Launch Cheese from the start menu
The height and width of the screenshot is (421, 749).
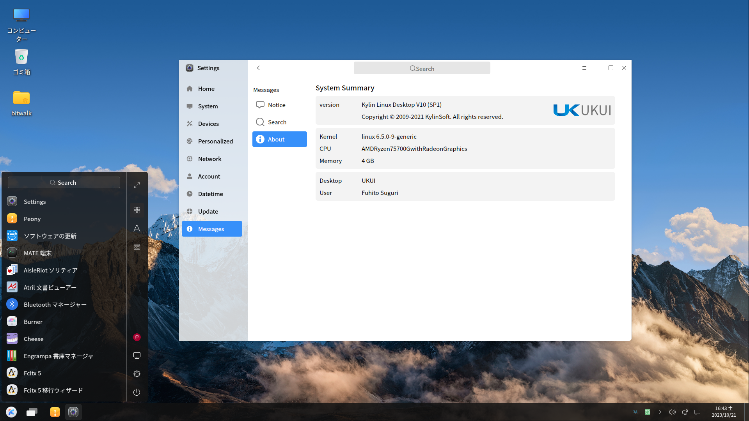click(34, 339)
